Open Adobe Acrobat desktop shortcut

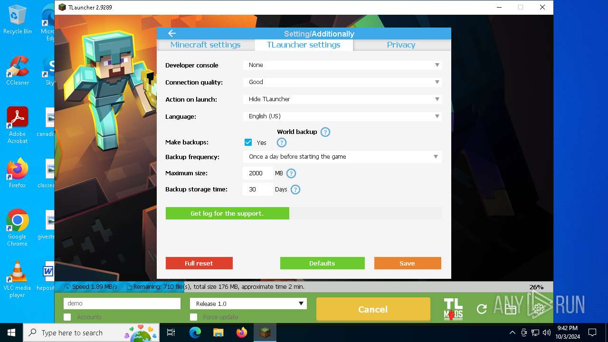pyautogui.click(x=18, y=125)
